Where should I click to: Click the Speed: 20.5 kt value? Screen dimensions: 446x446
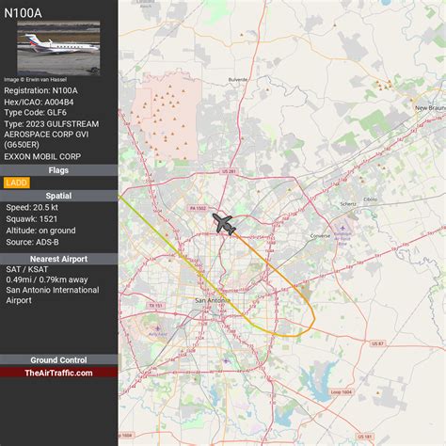tap(32, 207)
